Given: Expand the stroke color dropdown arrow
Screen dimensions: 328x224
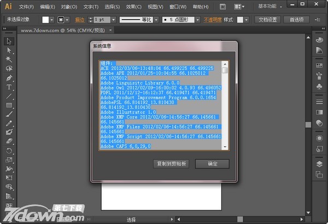Looking at the screenshot, I should point(67,20).
